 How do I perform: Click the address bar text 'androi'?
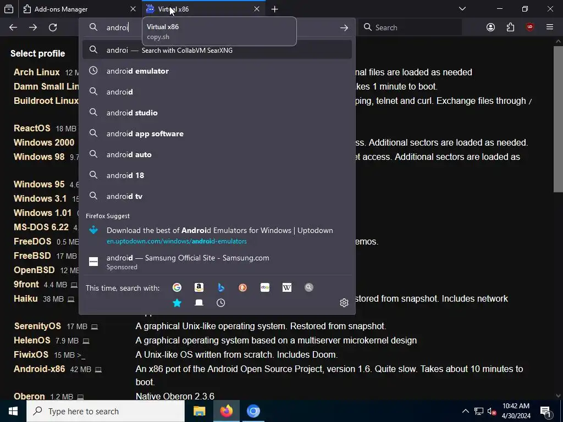tap(118, 27)
